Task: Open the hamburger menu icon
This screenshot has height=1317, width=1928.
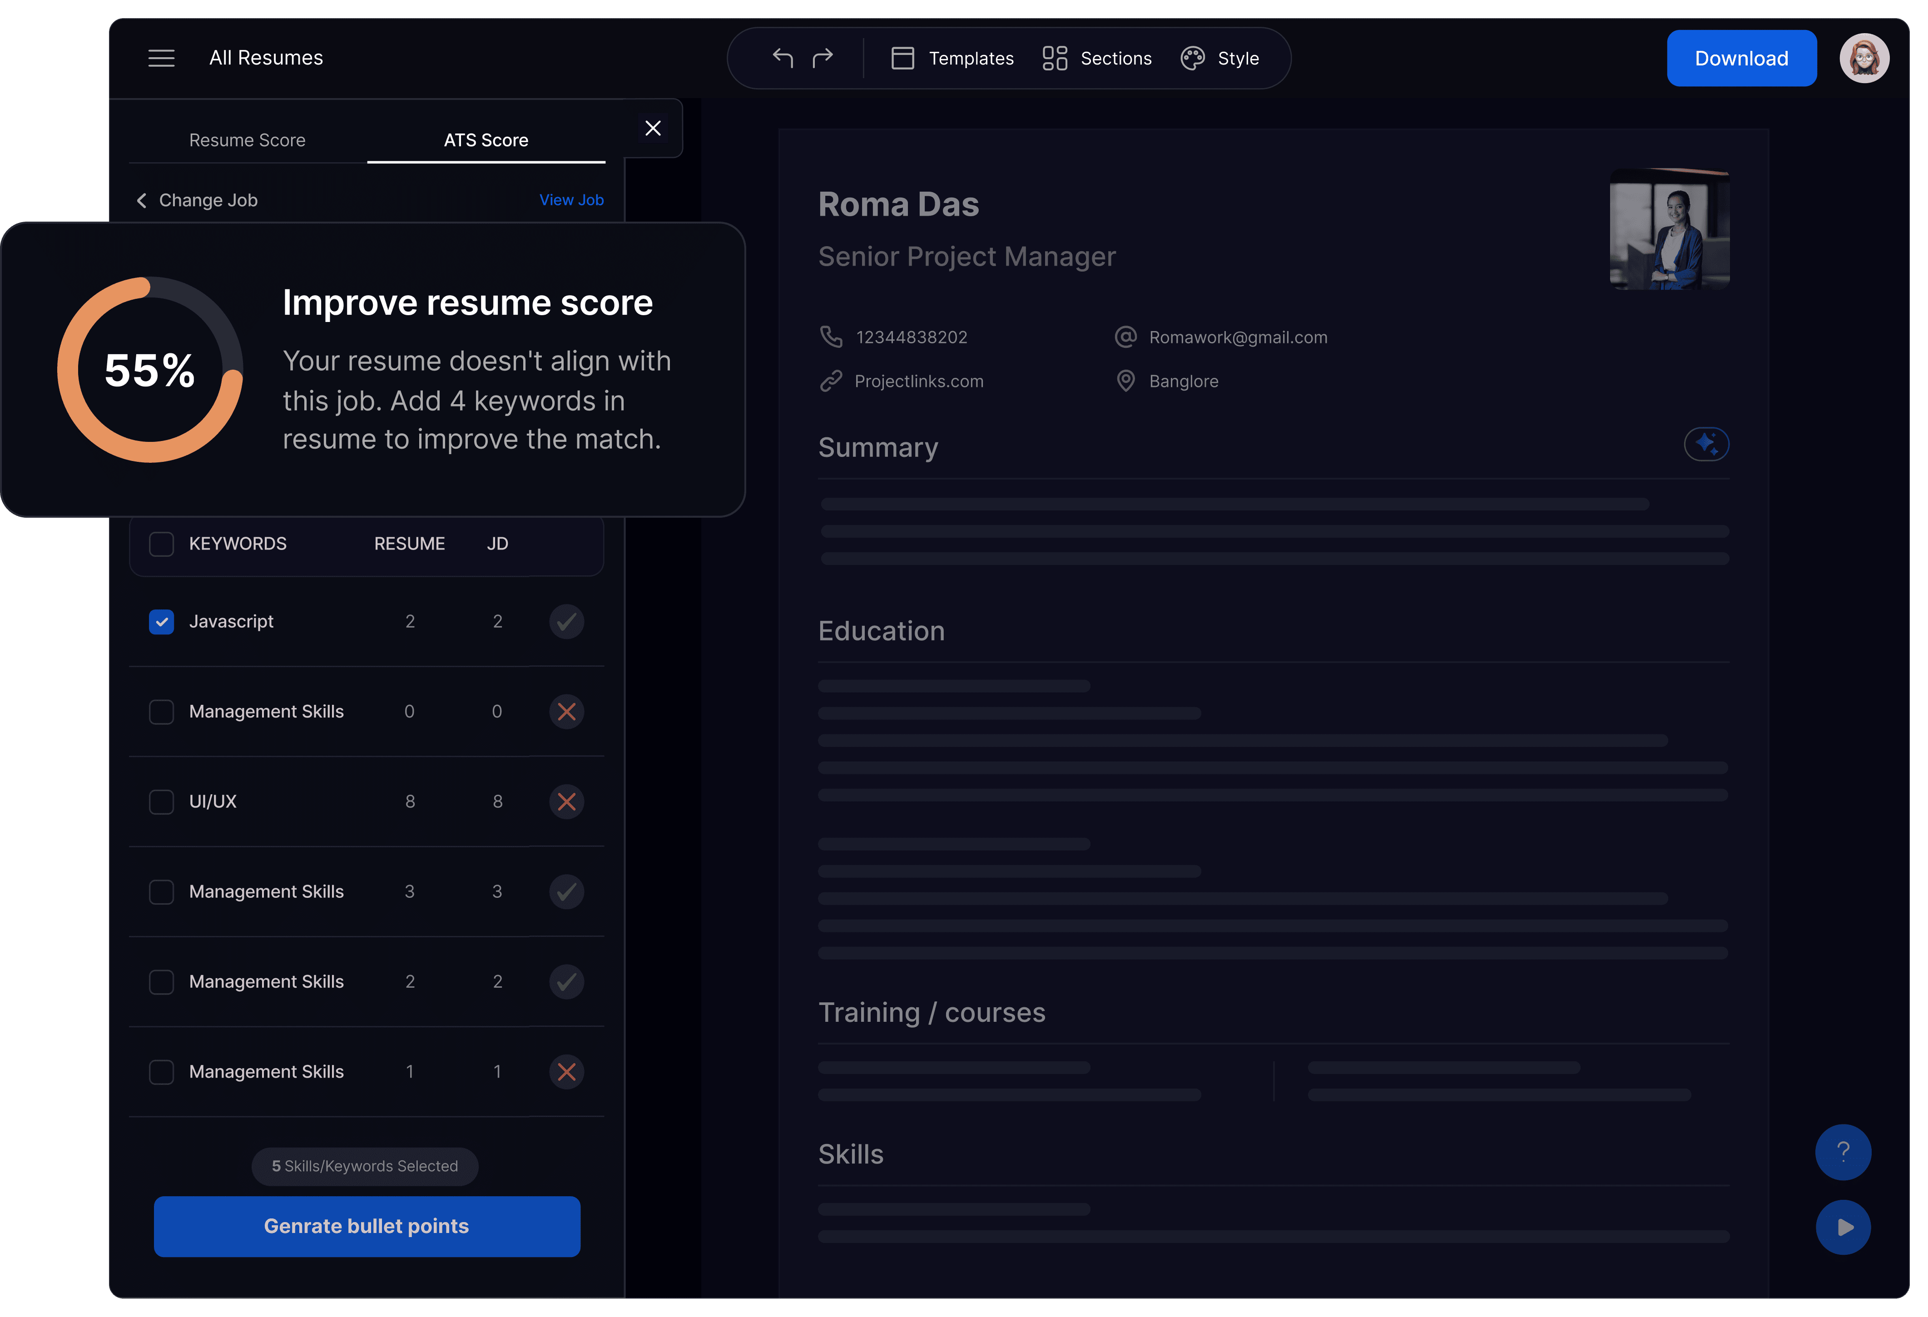Action: (161, 58)
